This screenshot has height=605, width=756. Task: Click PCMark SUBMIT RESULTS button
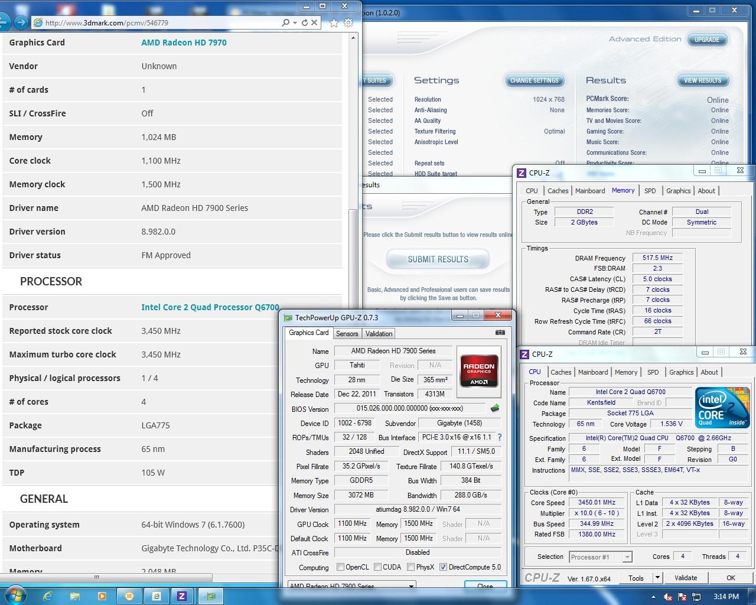pyautogui.click(x=438, y=259)
